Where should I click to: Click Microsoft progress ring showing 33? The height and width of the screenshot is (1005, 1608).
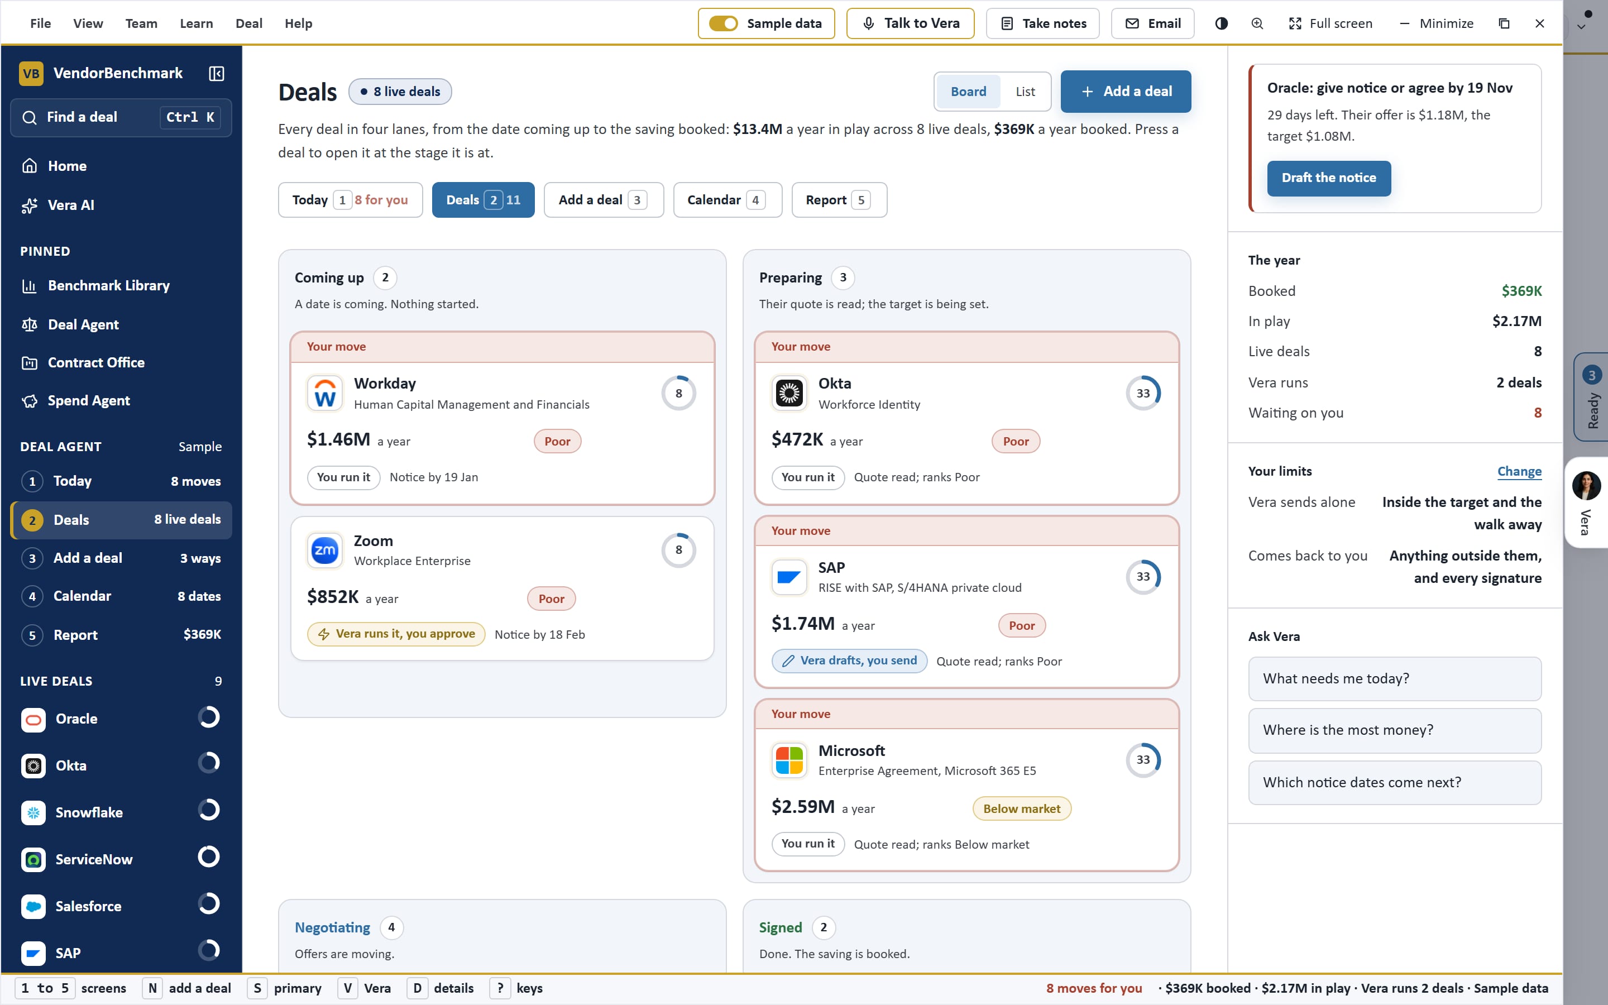point(1143,760)
